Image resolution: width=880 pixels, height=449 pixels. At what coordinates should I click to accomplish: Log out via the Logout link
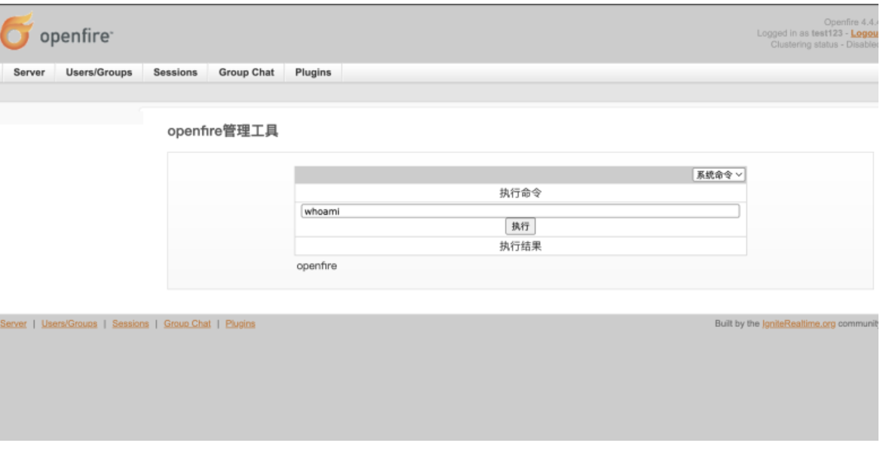(x=865, y=34)
